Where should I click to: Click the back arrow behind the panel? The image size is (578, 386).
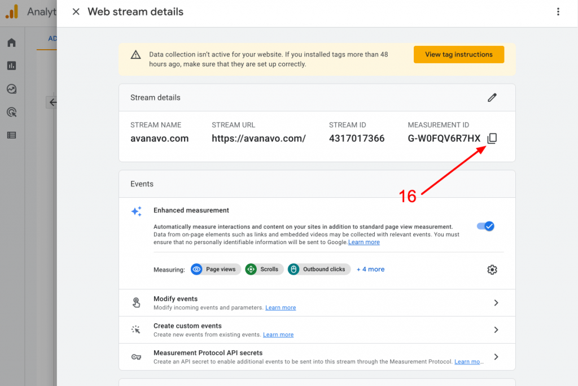(52, 102)
